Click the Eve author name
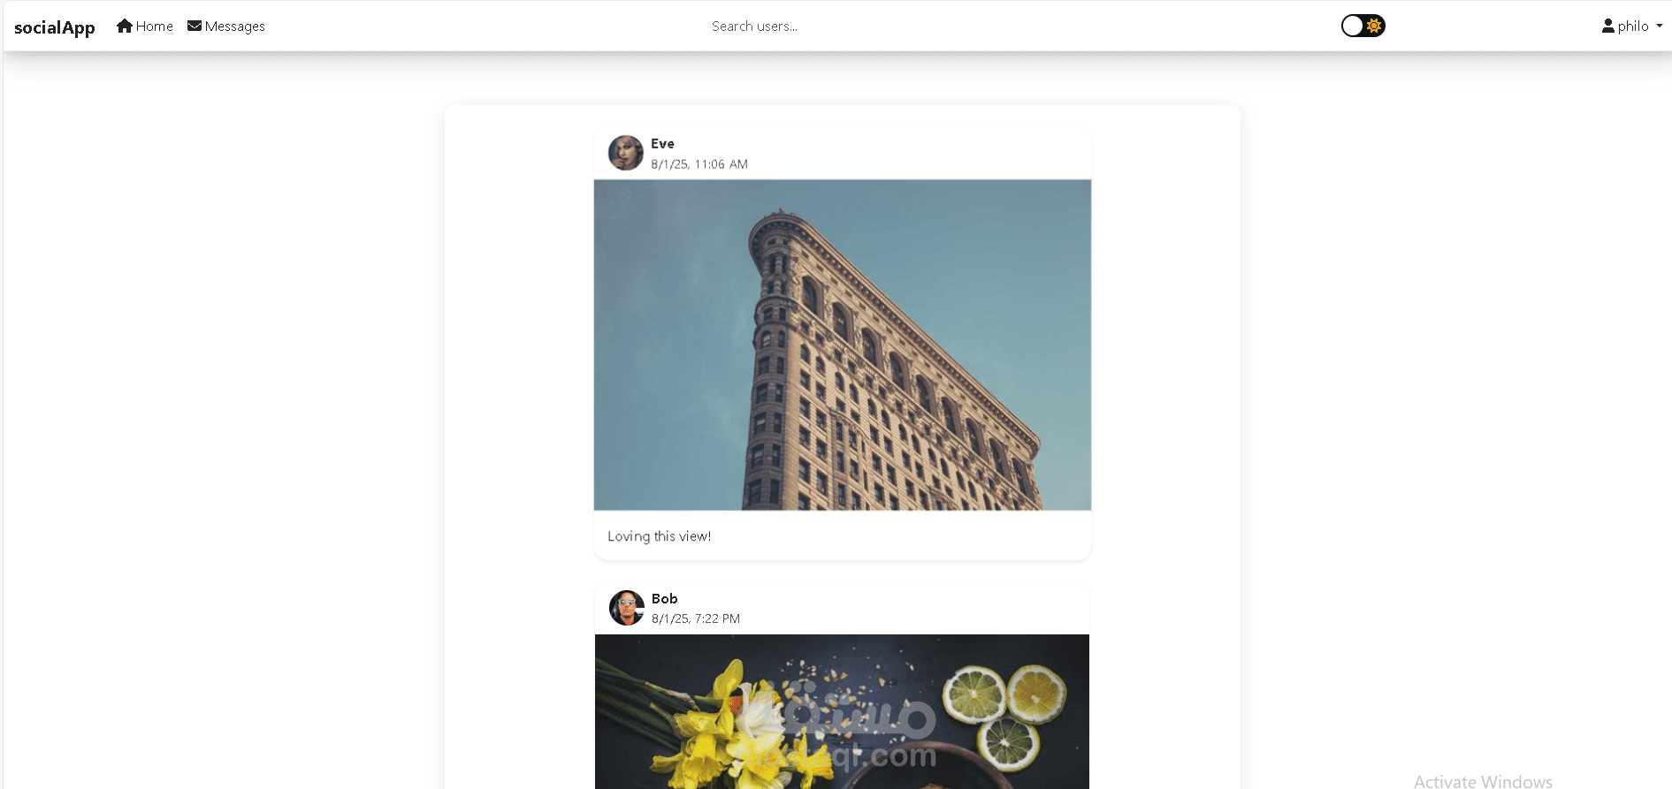This screenshot has width=1672, height=789. (x=662, y=144)
